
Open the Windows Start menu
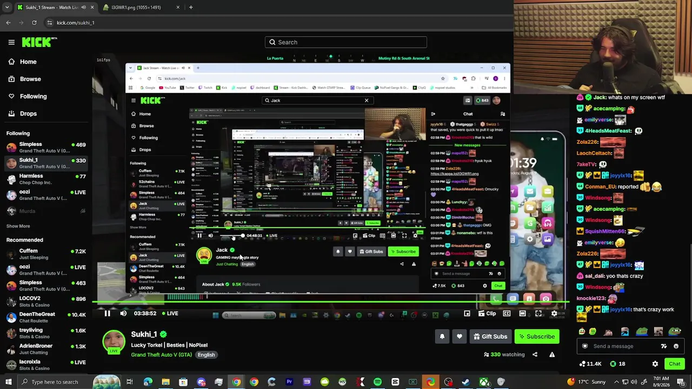click(8, 382)
